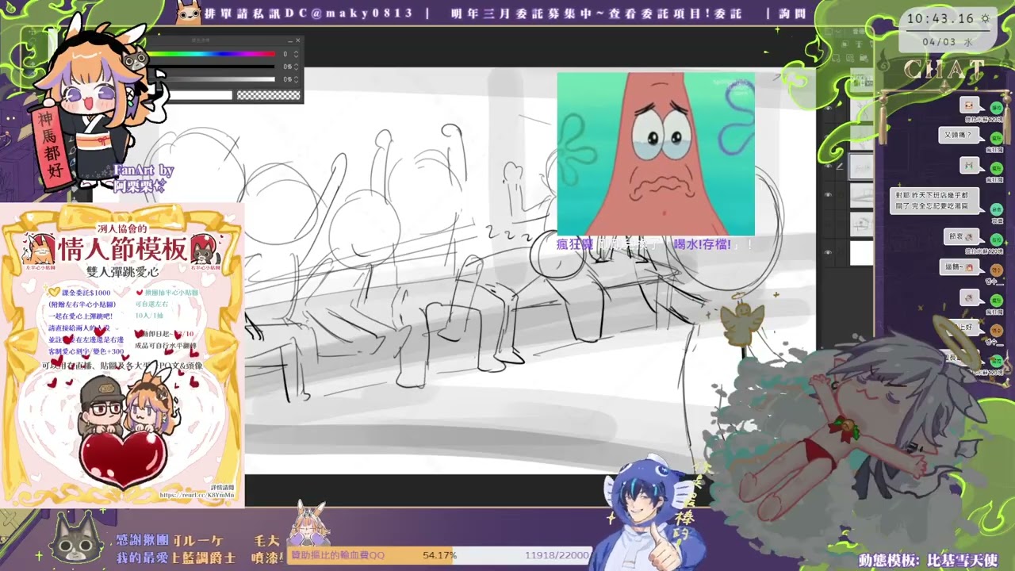Toggle visibility eye of the blank white bottom layer
1015x571 pixels.
829,253
